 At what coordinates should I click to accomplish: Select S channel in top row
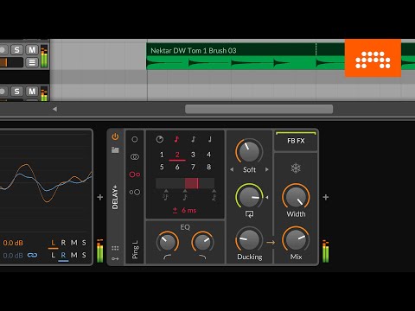[x=84, y=243]
